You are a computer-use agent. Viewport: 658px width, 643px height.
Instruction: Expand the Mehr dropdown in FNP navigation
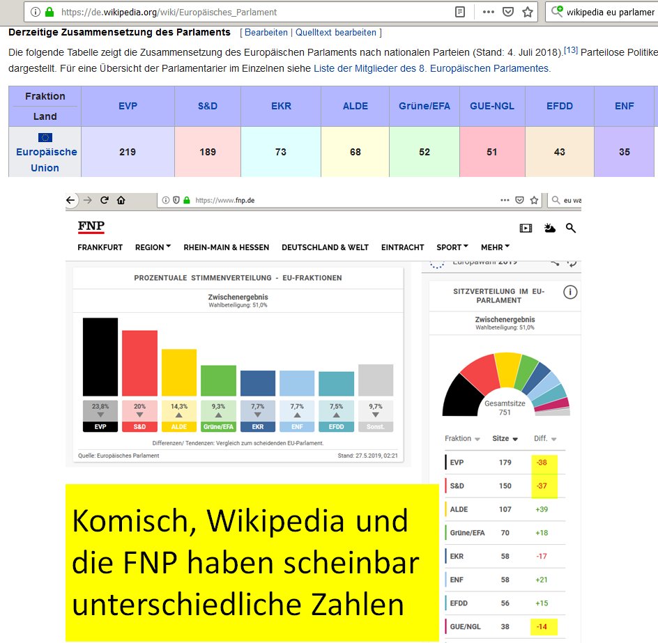(495, 247)
